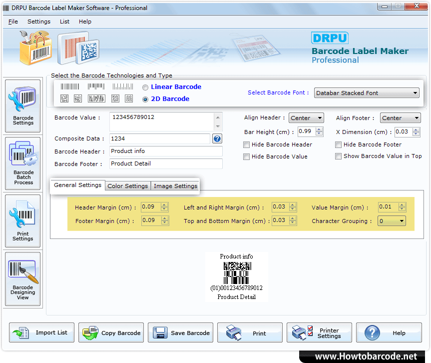Select fourth 2D barcode sample icon
Image resolution: width=431 pixels, height=363 pixels.
click(115, 98)
